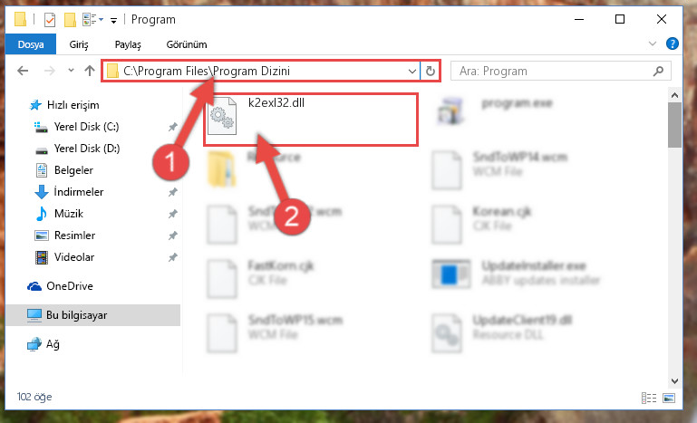The height and width of the screenshot is (423, 697).
Task: Click the Back navigation arrow
Action: (23, 71)
